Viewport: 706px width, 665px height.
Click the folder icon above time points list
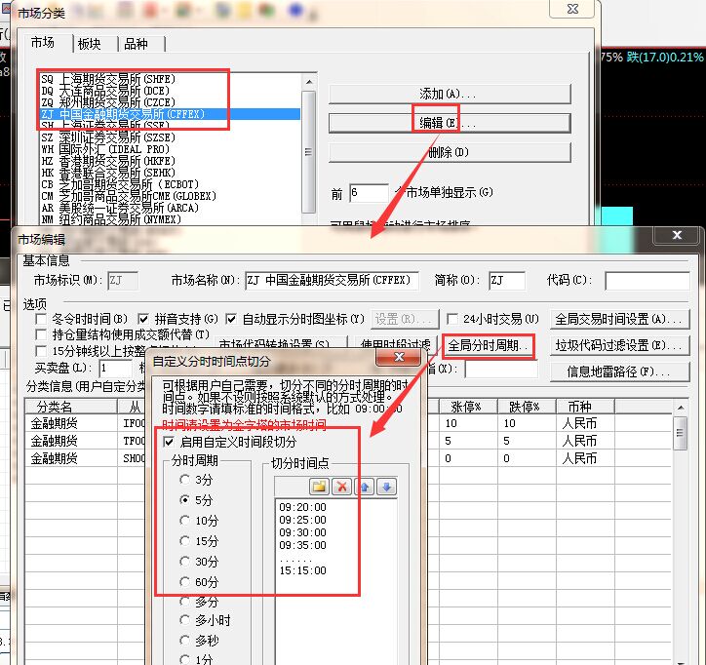(319, 486)
